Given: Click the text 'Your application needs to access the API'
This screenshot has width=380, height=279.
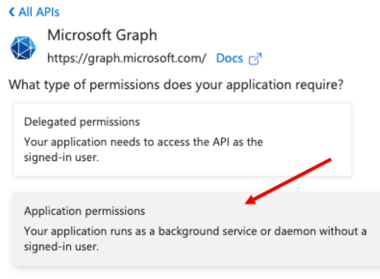Looking at the screenshot, I should click(x=126, y=142).
